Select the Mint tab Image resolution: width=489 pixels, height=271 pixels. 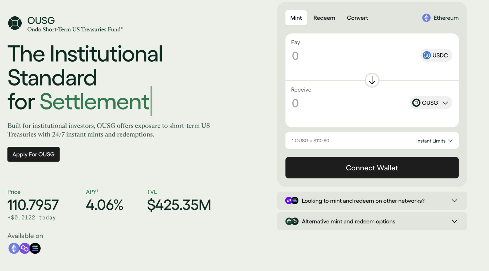pos(296,18)
